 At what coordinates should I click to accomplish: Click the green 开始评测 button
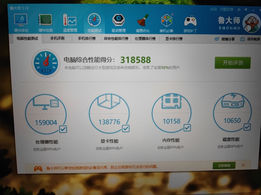[233, 63]
